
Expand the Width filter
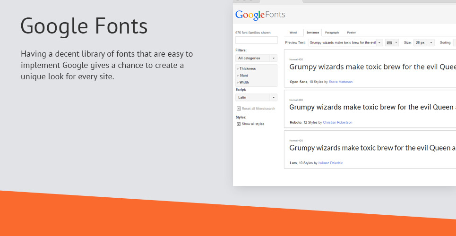pyautogui.click(x=244, y=82)
